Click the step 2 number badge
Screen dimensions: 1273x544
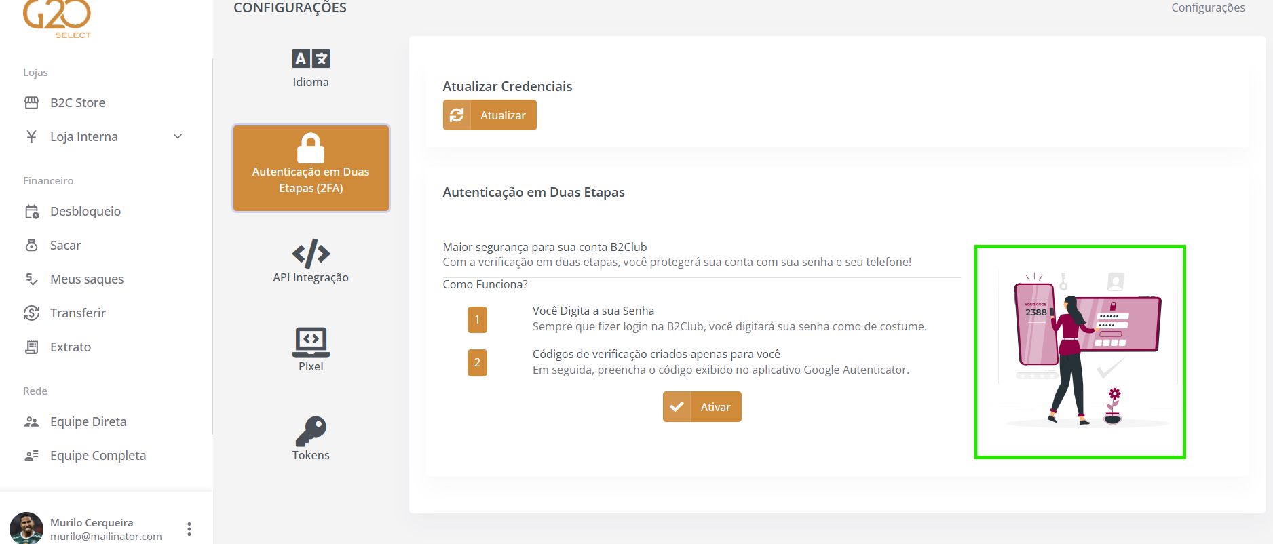(477, 363)
